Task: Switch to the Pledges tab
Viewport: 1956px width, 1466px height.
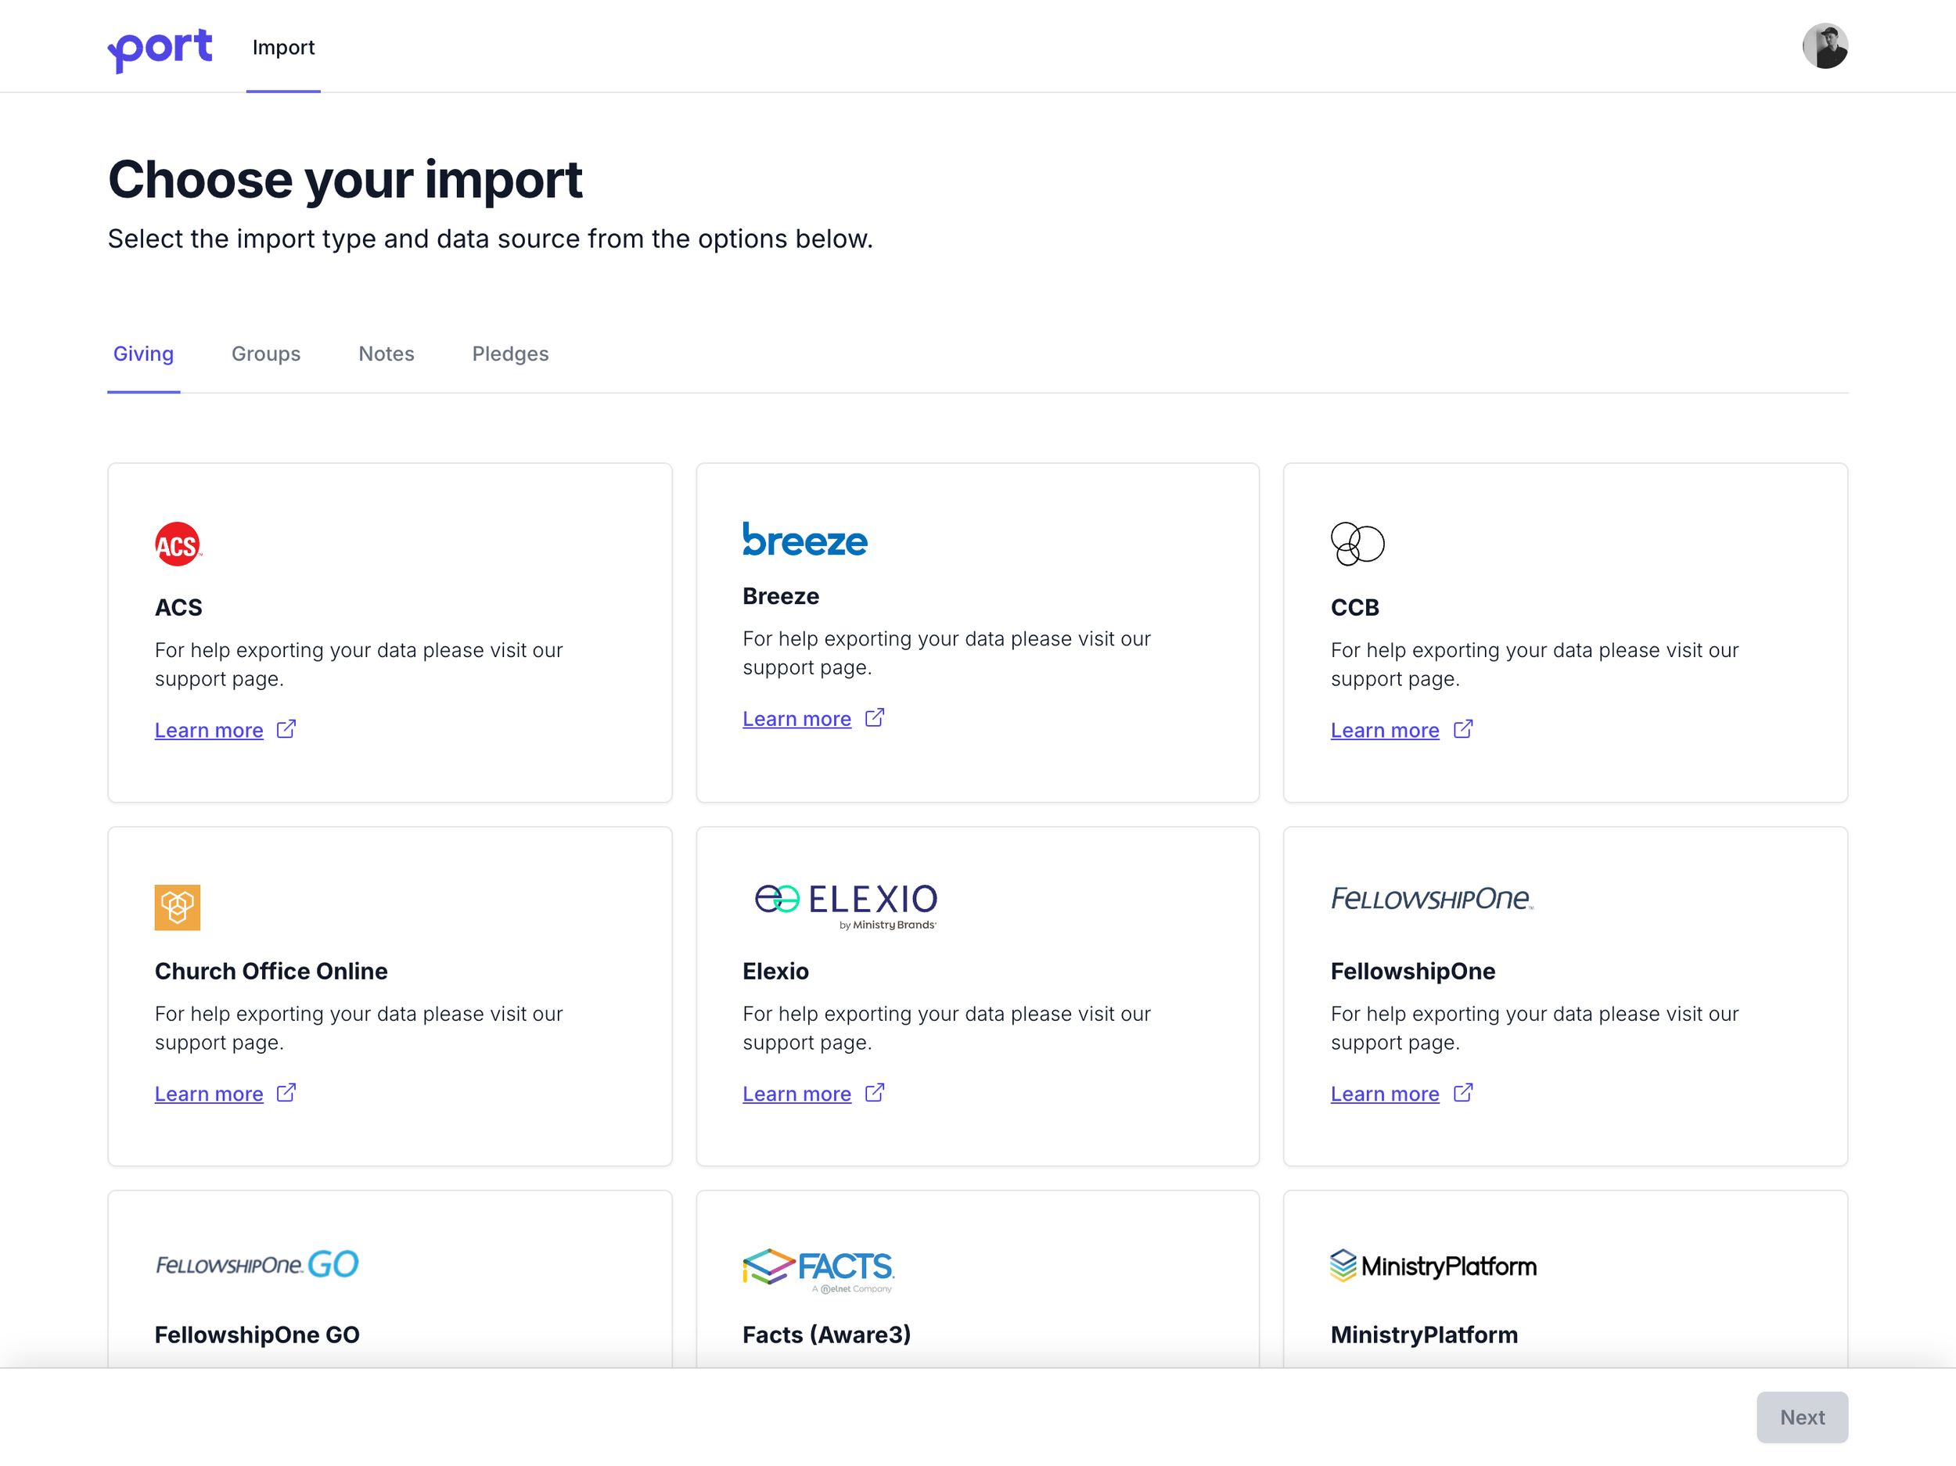Action: [x=510, y=354]
